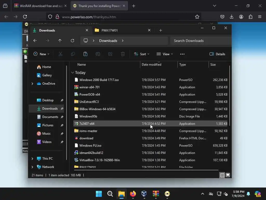Switch to WinRAR download Firefox tab
The image size is (266, 200).
pyautogui.click(x=40, y=6)
